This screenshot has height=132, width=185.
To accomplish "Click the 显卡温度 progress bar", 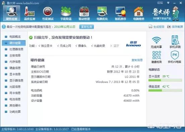I will (x=165, y=80).
